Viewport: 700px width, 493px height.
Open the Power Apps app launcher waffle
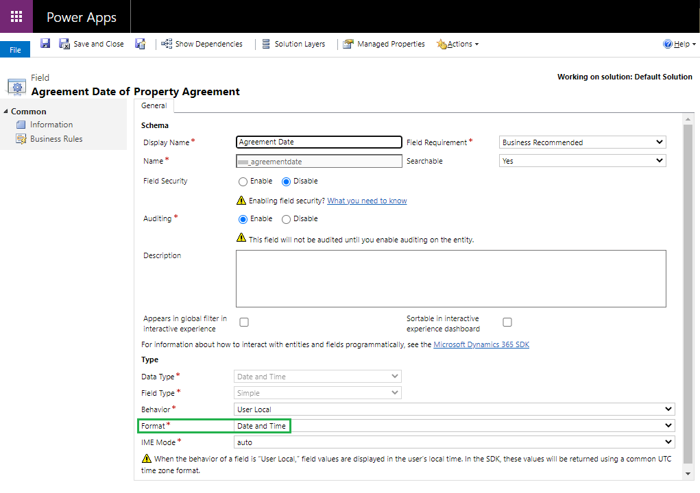coord(16,16)
